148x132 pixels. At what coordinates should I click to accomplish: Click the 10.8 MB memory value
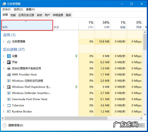[104, 41]
